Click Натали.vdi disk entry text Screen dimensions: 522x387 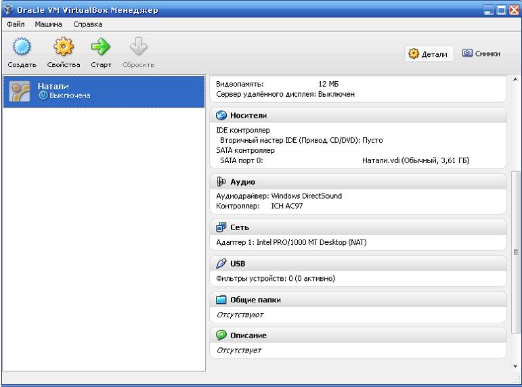tap(416, 160)
